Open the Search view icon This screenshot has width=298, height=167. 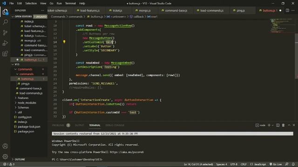tap(5, 22)
